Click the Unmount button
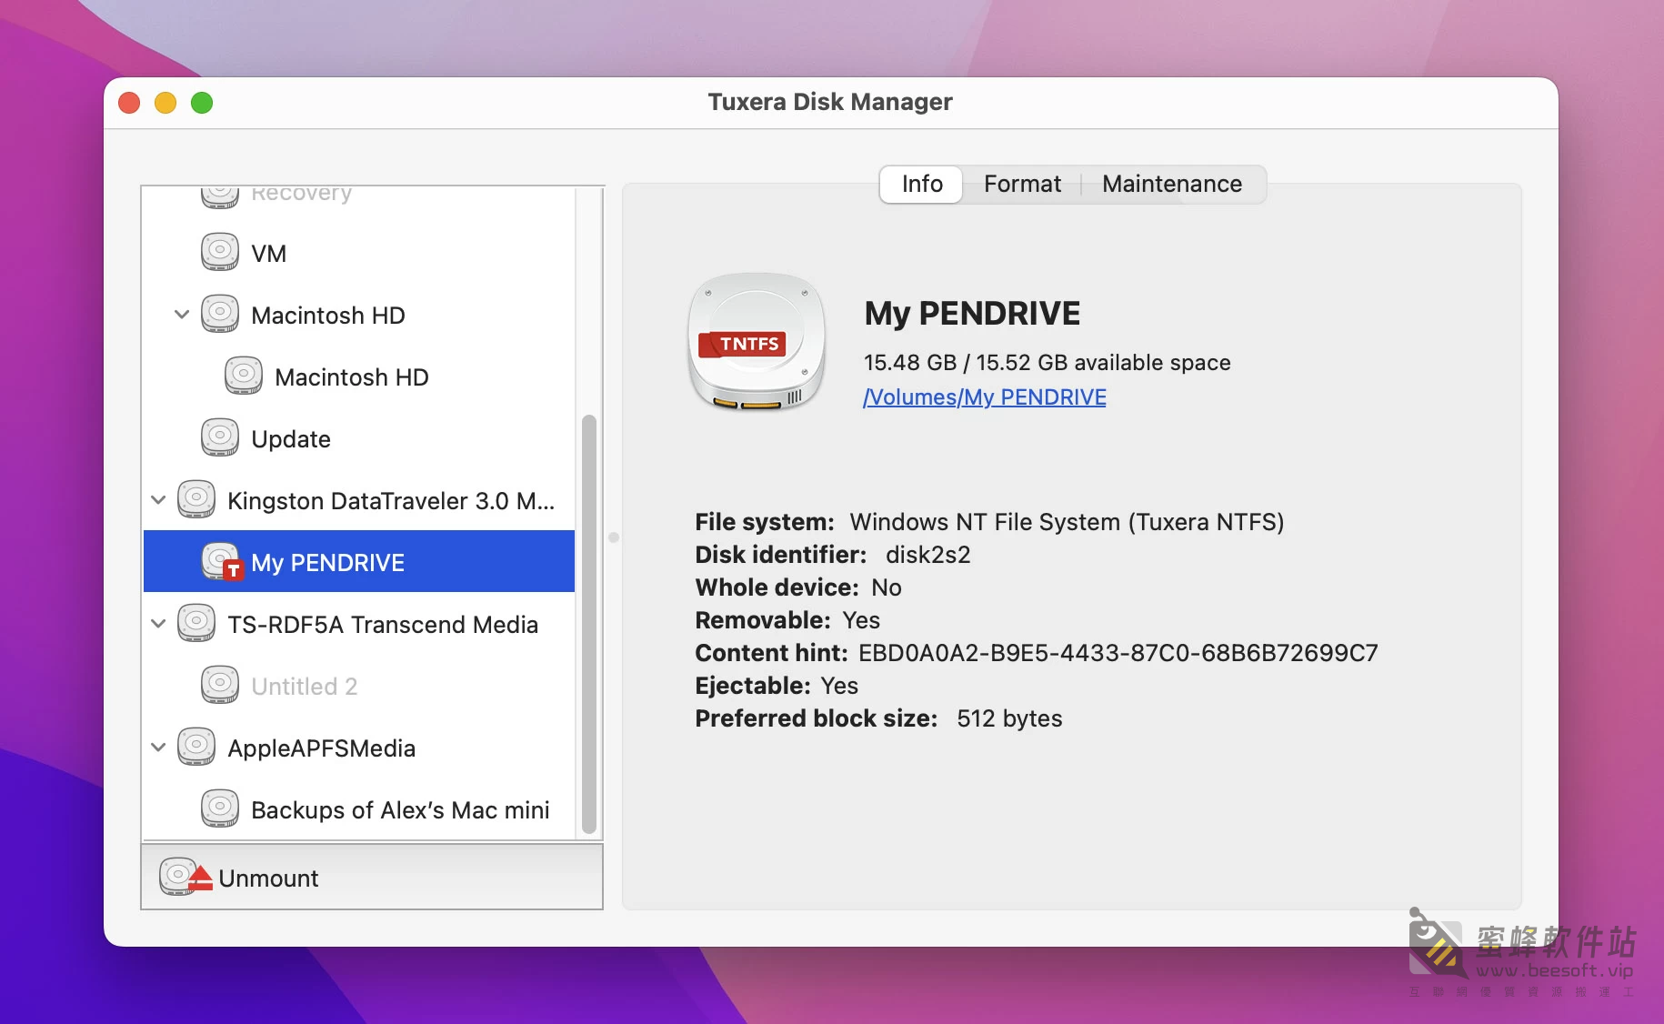Image resolution: width=1664 pixels, height=1024 pixels. click(x=372, y=878)
